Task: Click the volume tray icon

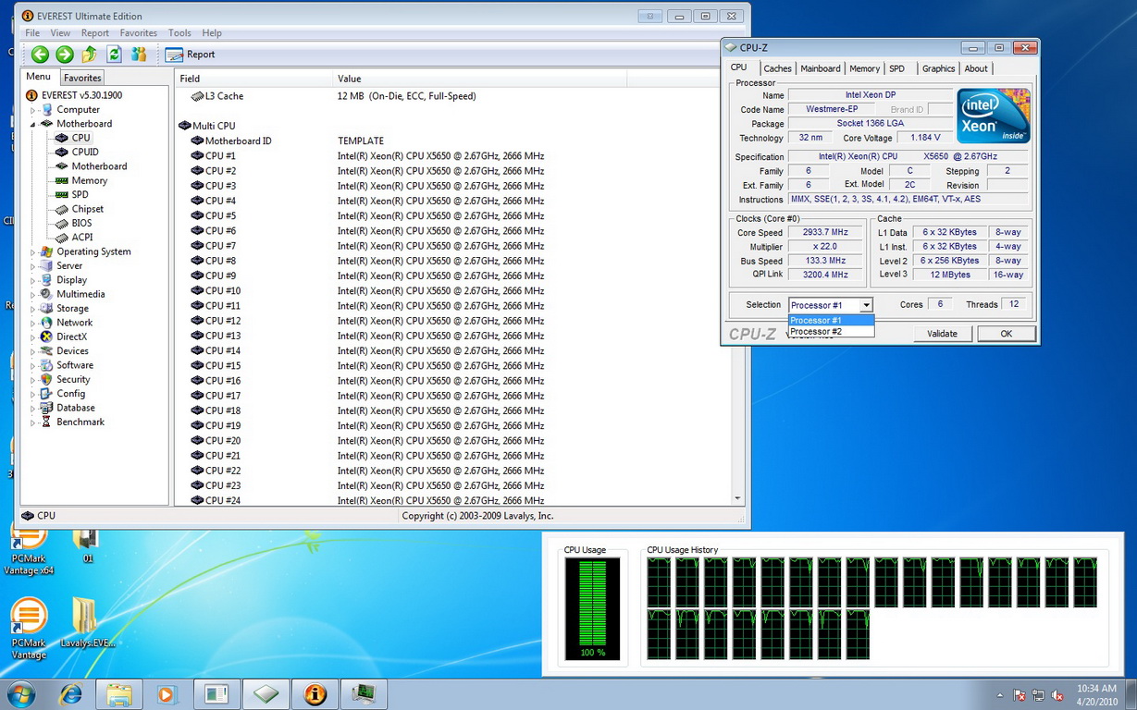Action: [x=1057, y=695]
